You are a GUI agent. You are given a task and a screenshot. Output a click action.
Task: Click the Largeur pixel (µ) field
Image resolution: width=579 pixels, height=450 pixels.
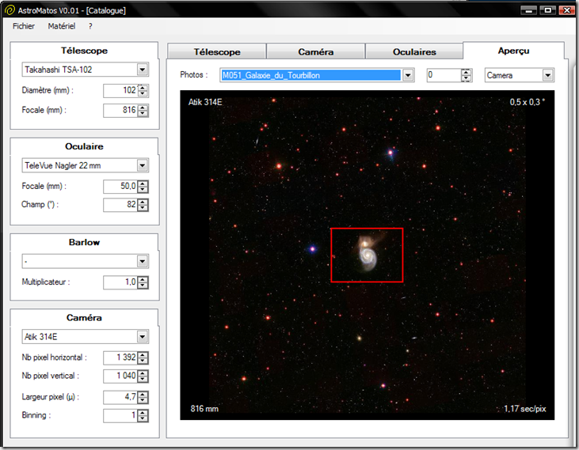120,397
